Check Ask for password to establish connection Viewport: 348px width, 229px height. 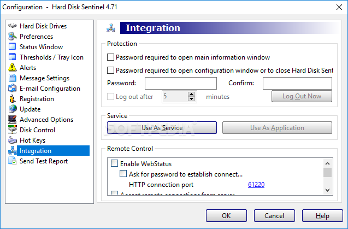(x=123, y=173)
